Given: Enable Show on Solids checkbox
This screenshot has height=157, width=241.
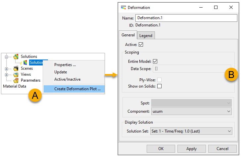Looking at the screenshot, I should [x=159, y=86].
